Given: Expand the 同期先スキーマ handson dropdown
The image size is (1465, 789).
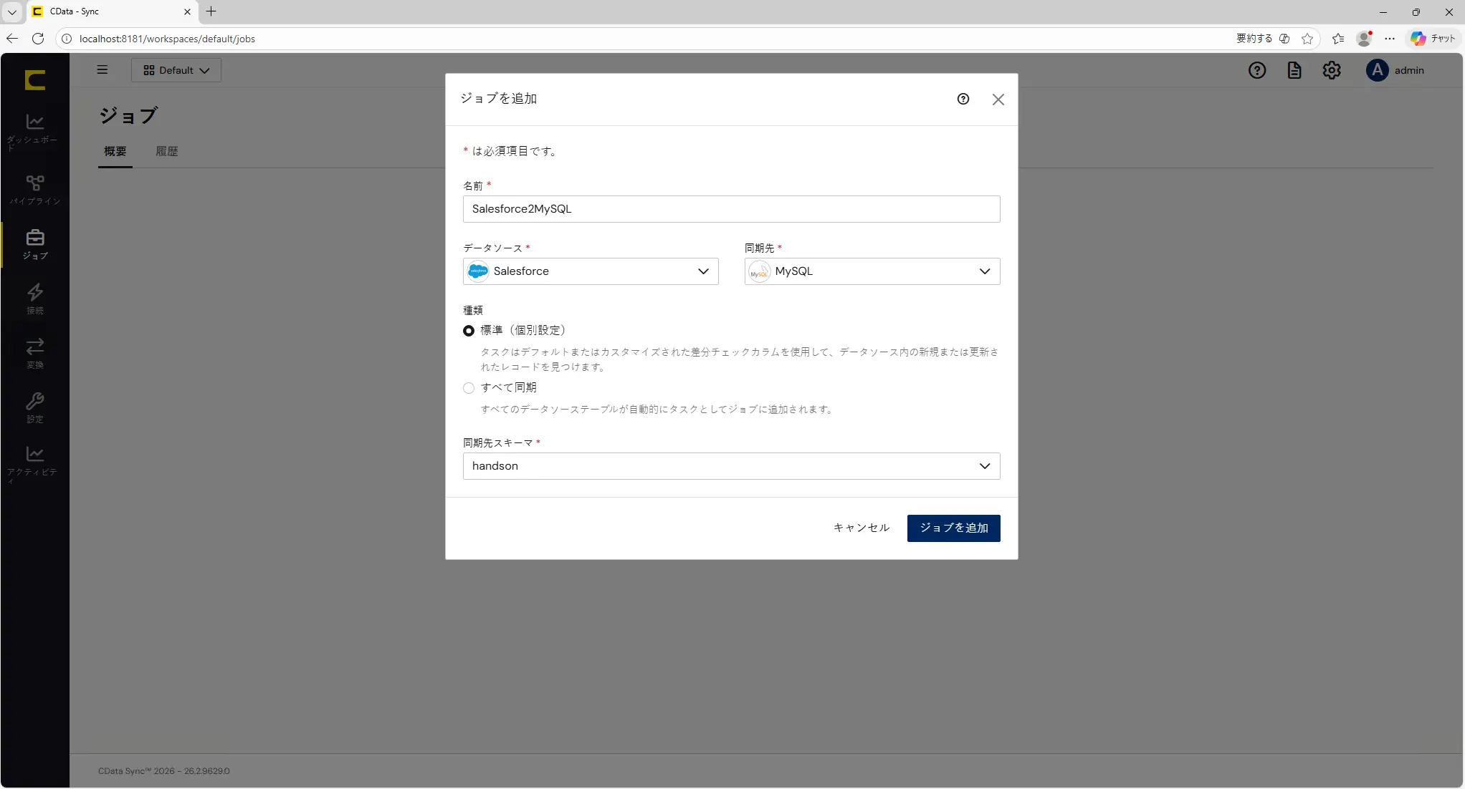Looking at the screenshot, I should pos(731,466).
